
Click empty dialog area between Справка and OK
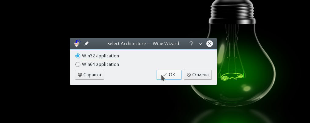(x=130, y=75)
